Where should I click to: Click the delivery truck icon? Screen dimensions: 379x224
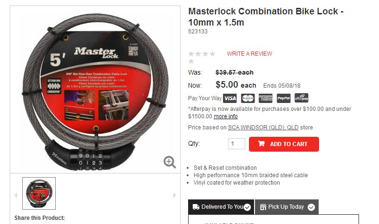coord(196,207)
